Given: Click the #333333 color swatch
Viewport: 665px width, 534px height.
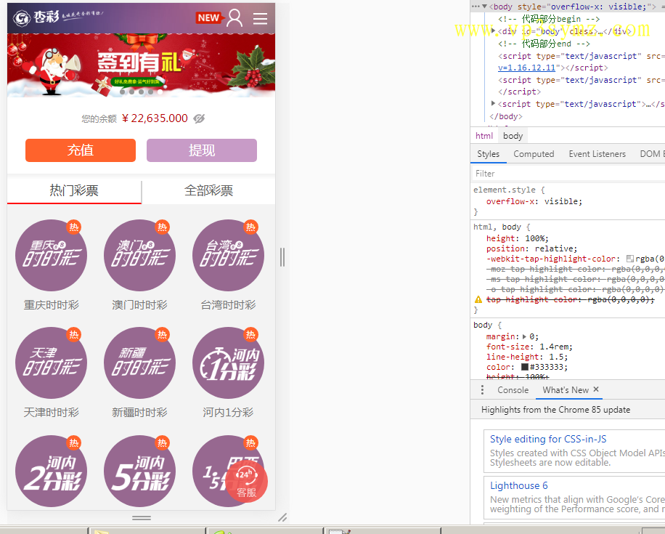Looking at the screenshot, I should tap(525, 367).
